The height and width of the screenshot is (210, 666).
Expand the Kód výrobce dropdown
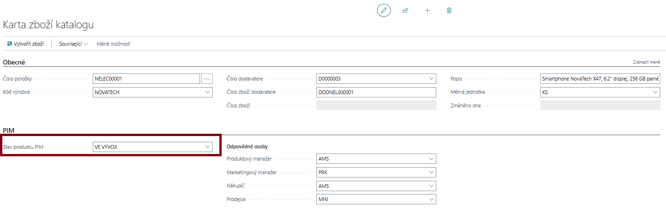tap(208, 92)
